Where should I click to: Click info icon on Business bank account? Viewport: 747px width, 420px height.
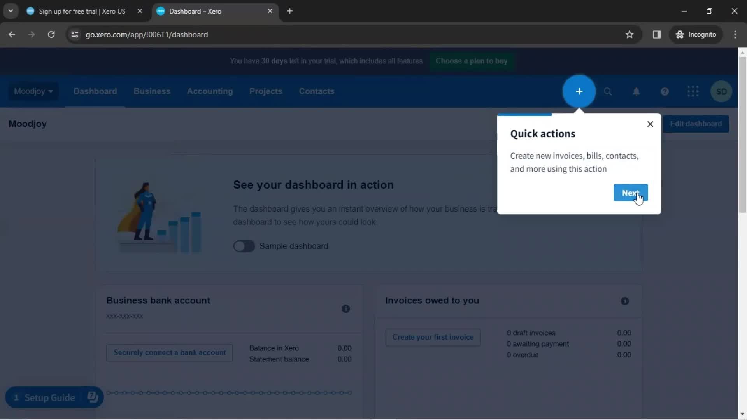[x=345, y=309]
